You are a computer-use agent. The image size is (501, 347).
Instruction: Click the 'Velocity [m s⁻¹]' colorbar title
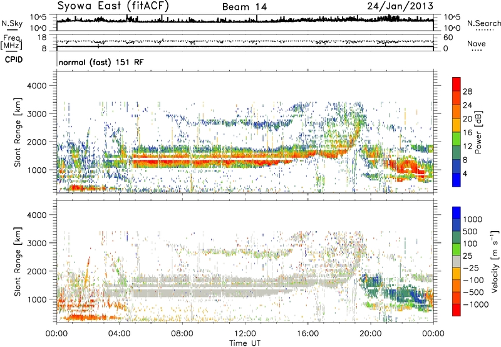click(495, 261)
